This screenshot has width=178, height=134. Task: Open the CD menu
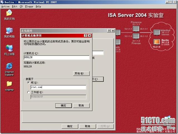click(x=21, y=7)
